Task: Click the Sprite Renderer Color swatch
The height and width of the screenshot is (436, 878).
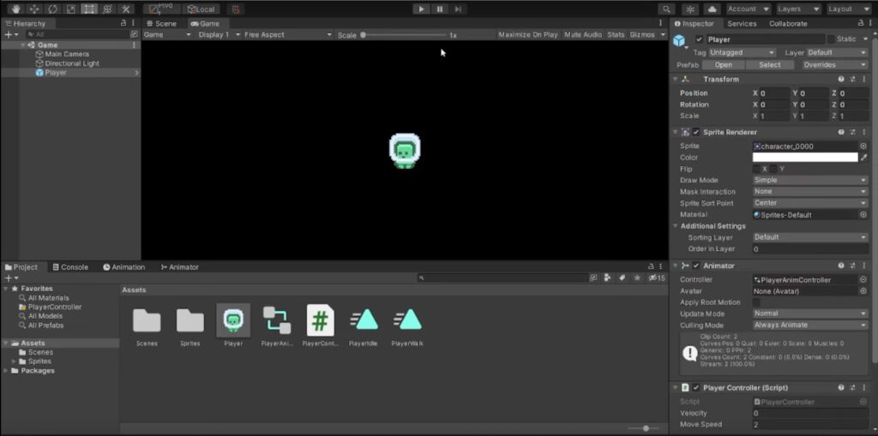Action: [x=804, y=158]
